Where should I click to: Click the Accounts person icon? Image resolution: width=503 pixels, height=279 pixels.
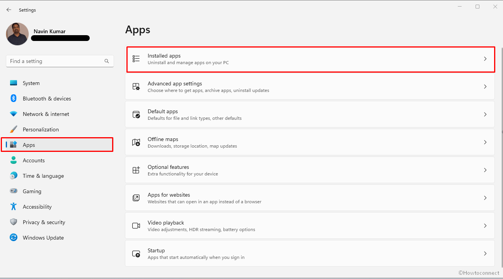tap(14, 160)
